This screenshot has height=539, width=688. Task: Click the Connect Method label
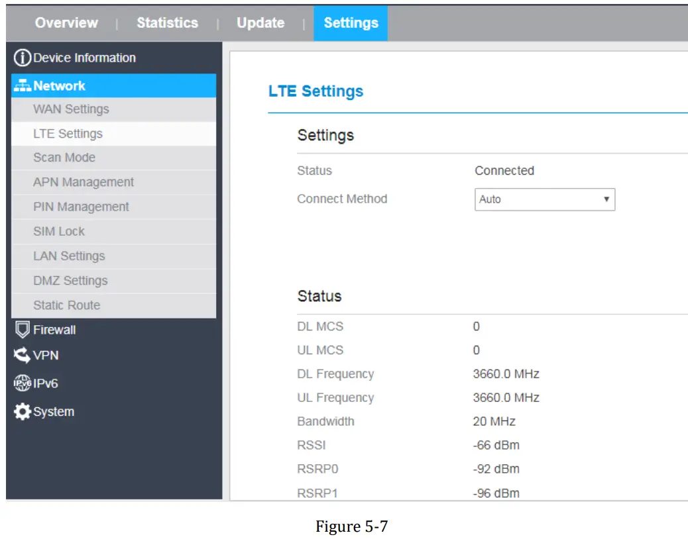pos(342,199)
